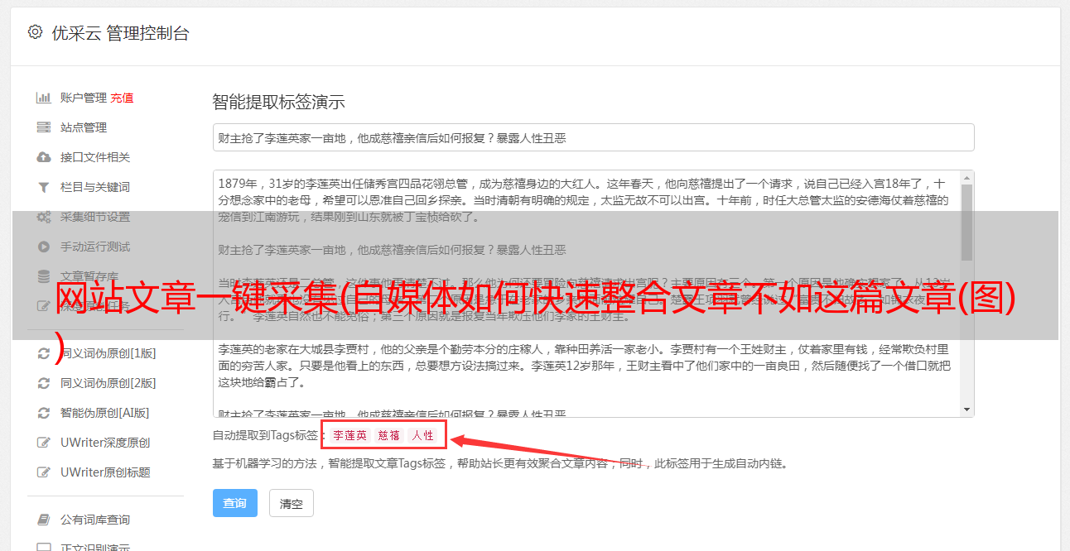Click into the article title input field
The image size is (1070, 551).
click(x=593, y=137)
